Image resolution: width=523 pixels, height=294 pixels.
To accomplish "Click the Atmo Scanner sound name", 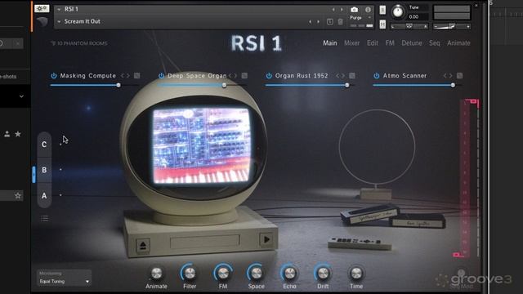I will pyautogui.click(x=405, y=76).
